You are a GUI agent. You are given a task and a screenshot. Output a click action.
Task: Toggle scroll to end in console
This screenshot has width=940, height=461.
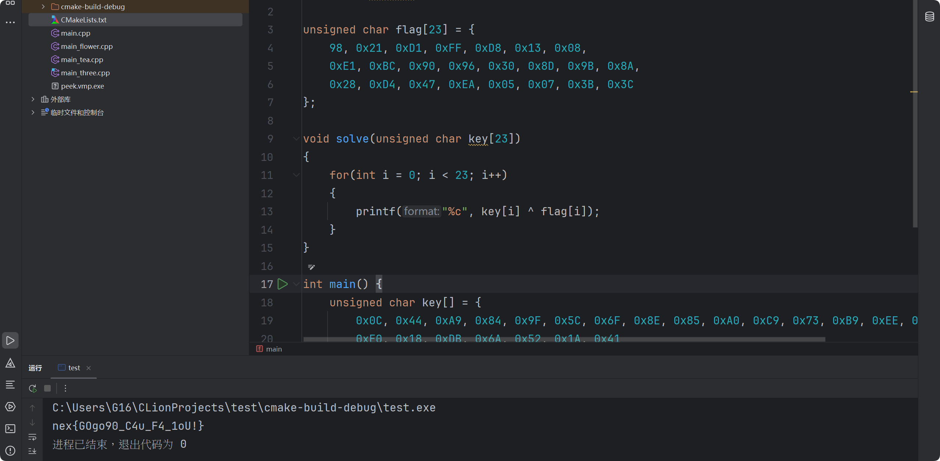[x=32, y=451]
